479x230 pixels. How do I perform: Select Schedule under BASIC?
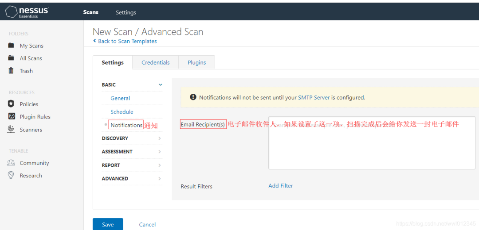(122, 112)
